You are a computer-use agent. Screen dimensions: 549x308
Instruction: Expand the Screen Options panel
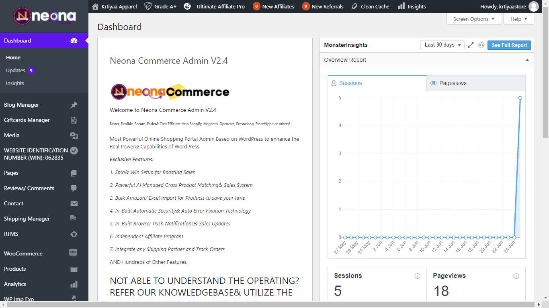[474, 19]
